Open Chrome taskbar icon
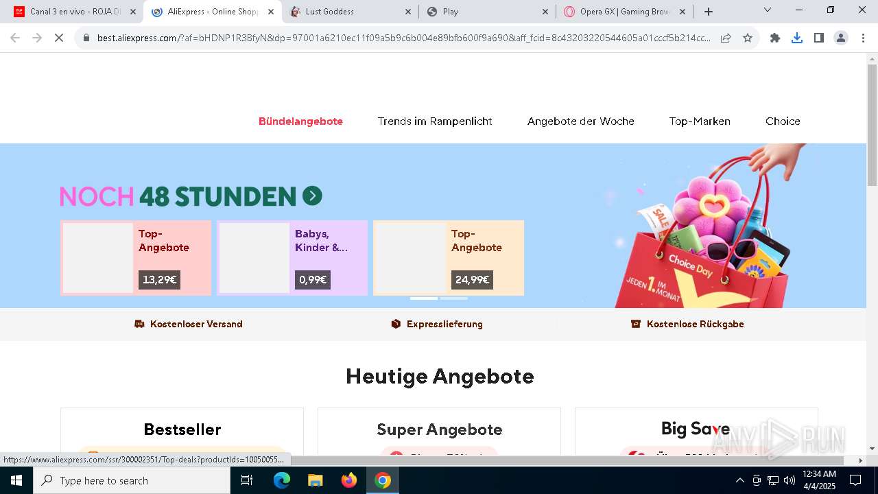Screen dimensions: 878x494 (x=383, y=480)
